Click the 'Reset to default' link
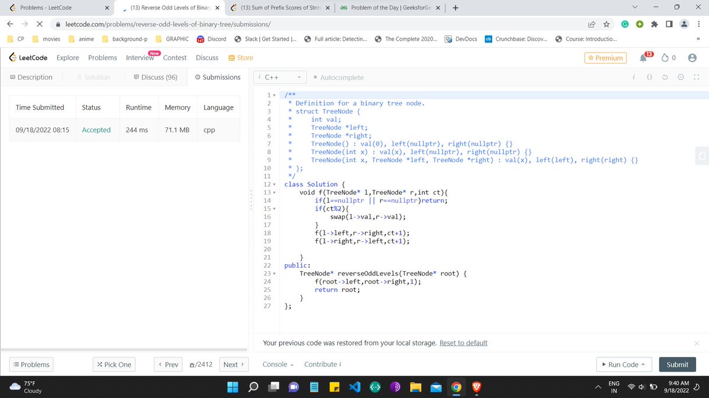The height and width of the screenshot is (398, 709). [463, 343]
